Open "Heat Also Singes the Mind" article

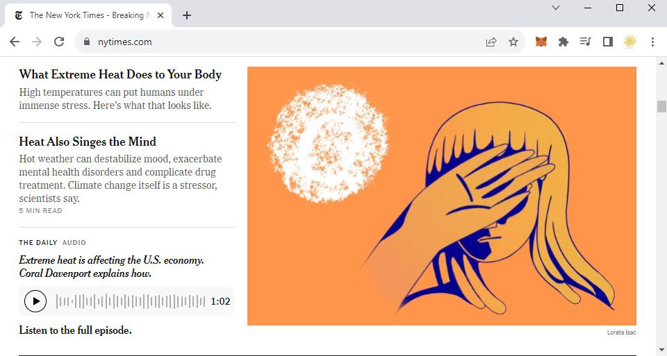pos(88,142)
